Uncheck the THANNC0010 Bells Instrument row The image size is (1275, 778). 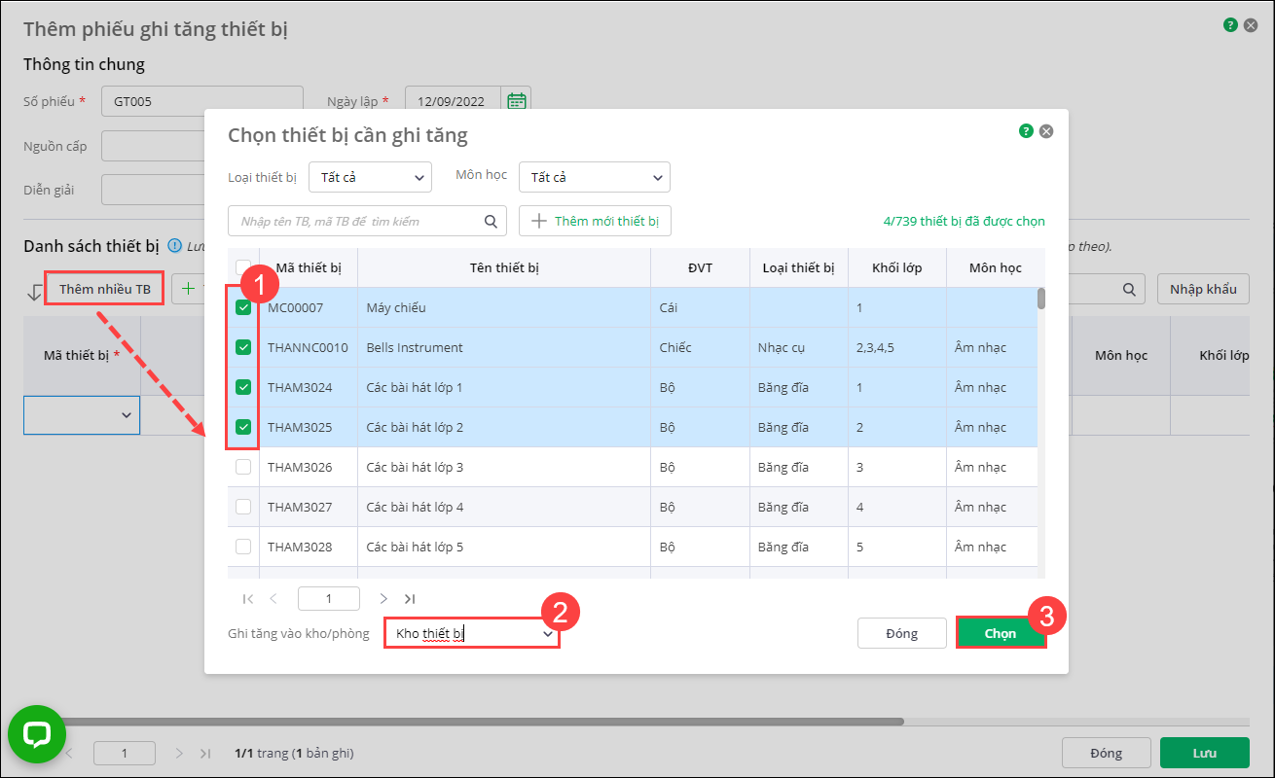(x=243, y=347)
